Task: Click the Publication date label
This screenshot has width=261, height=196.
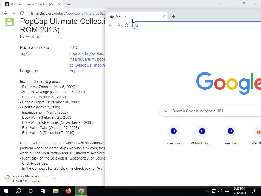Action: (x=34, y=47)
